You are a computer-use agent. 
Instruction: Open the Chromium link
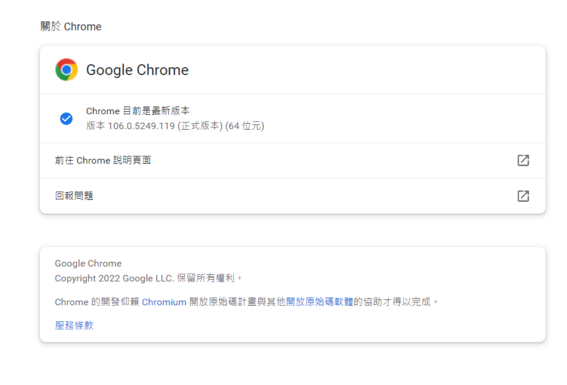pyautogui.click(x=164, y=302)
